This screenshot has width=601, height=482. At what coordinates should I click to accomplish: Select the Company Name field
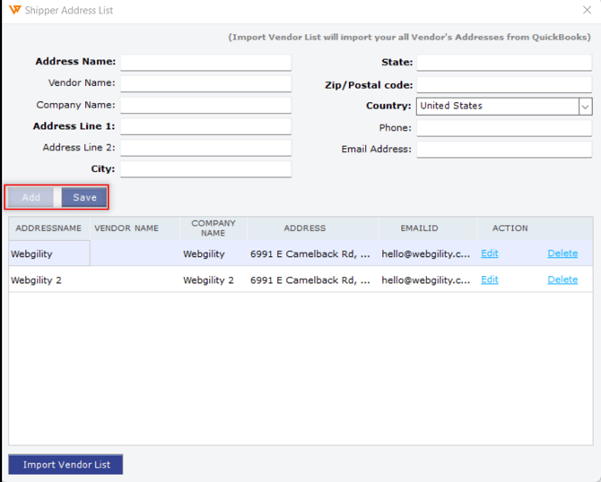[205, 106]
